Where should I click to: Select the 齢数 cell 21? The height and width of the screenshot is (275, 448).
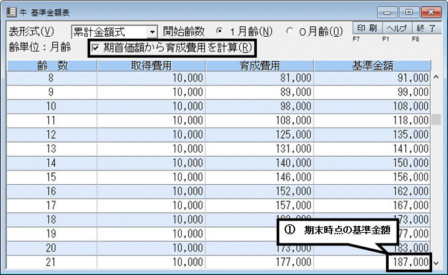click(52, 262)
